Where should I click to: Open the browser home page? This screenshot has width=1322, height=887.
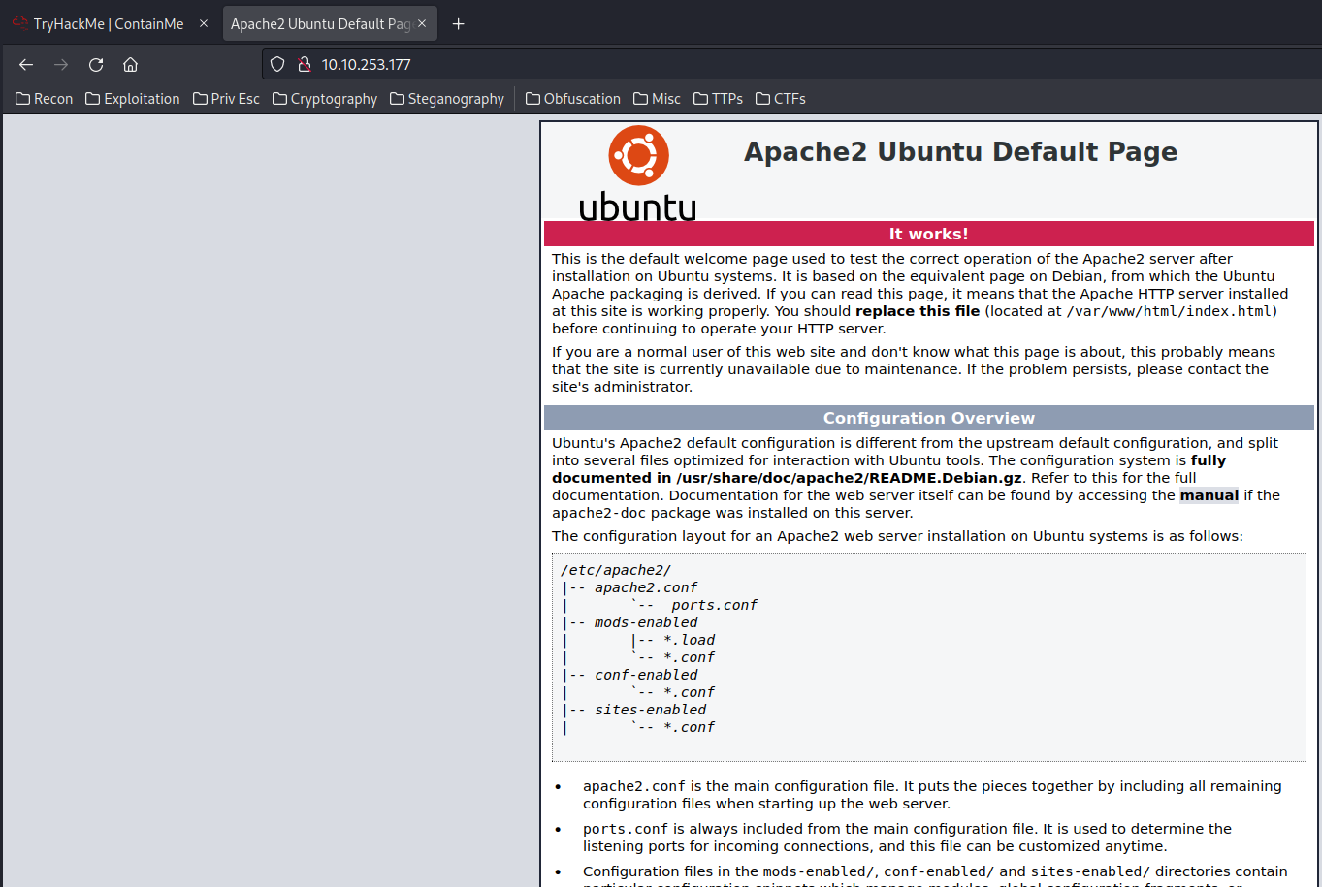click(x=130, y=65)
